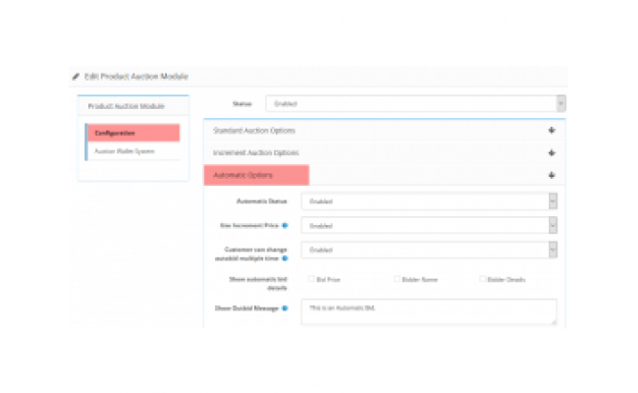Click inside the Show Outbid Message text area
Screen dimensions: 638x393
tap(429, 312)
